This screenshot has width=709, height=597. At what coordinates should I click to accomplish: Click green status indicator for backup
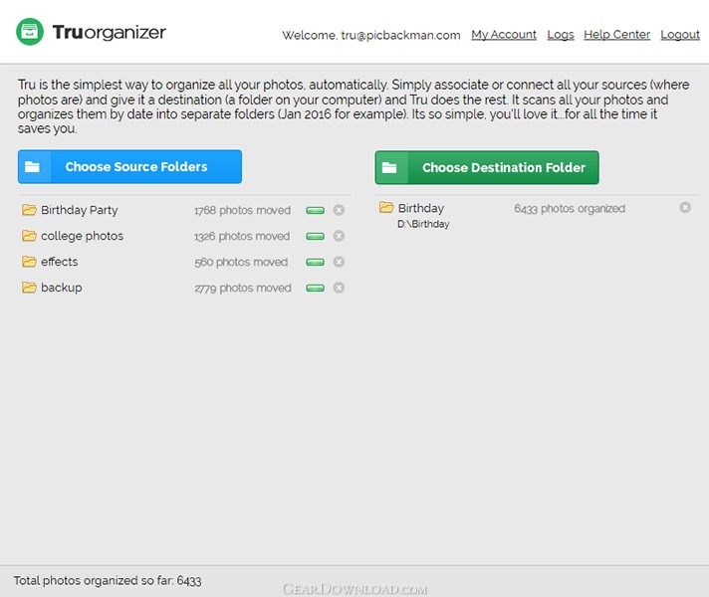[x=315, y=288]
